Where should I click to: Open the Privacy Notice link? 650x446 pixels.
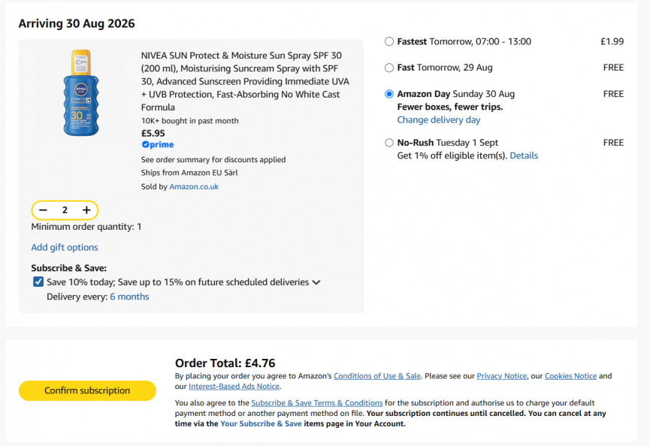(x=502, y=376)
